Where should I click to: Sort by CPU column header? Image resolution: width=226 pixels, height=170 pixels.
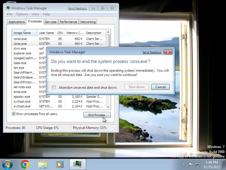point(60,33)
